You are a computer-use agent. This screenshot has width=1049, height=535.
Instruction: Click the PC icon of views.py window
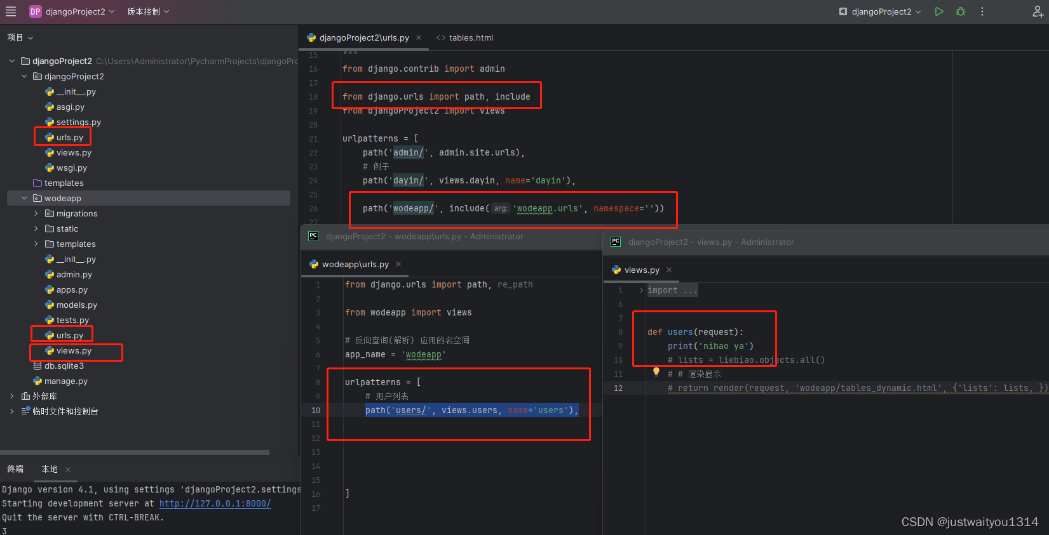pos(616,242)
